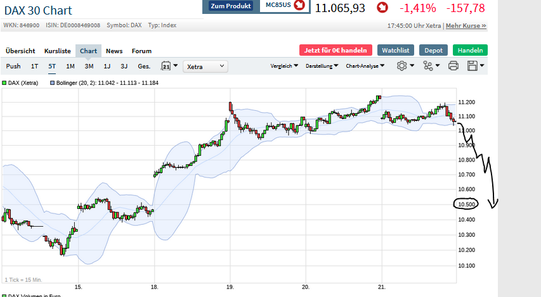Click the Zum Produkt button

[x=231, y=6]
